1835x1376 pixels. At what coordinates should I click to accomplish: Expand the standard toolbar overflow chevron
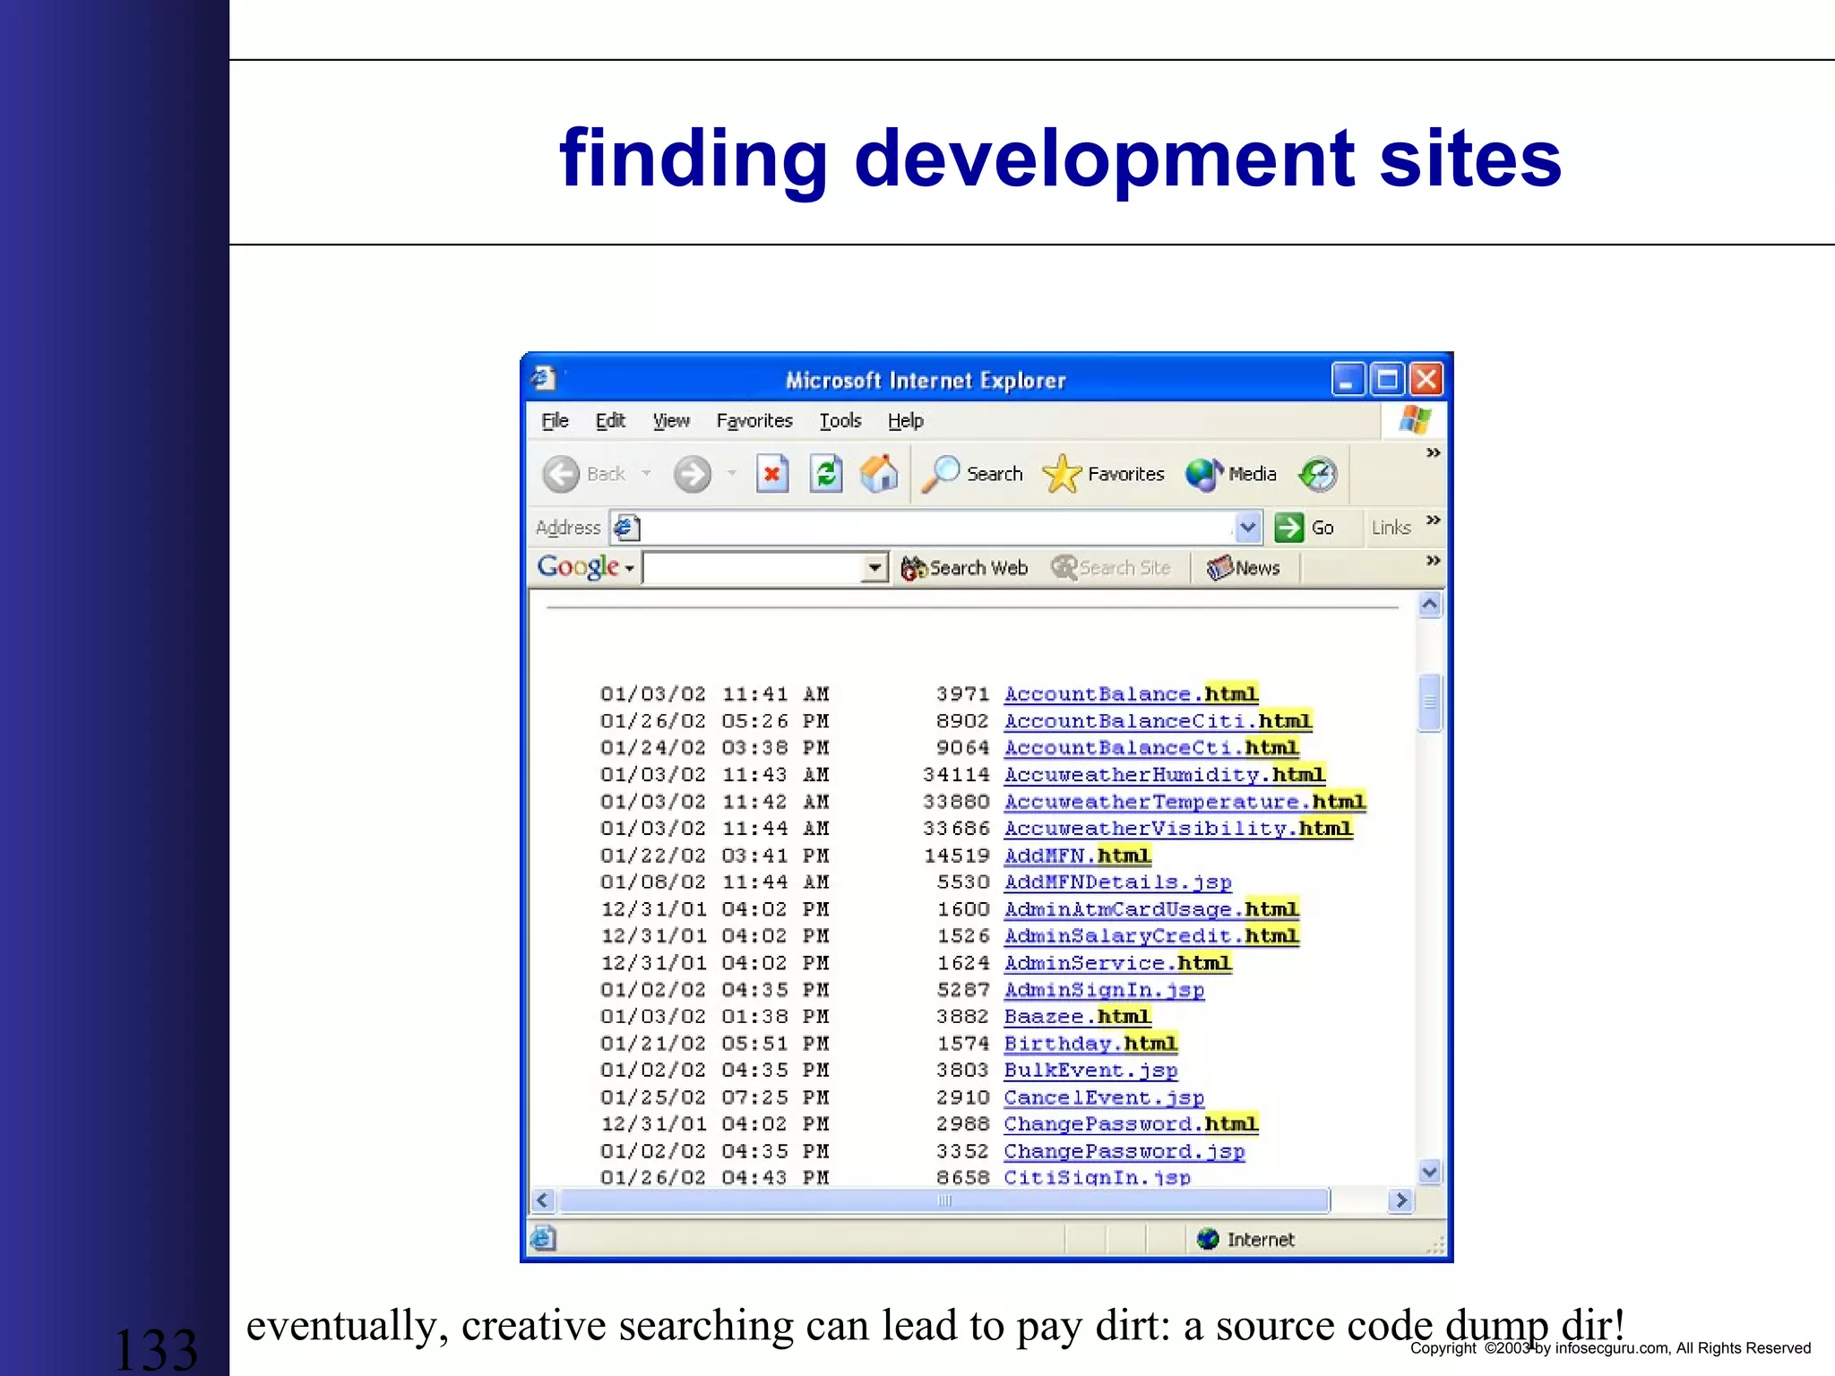[1434, 452]
